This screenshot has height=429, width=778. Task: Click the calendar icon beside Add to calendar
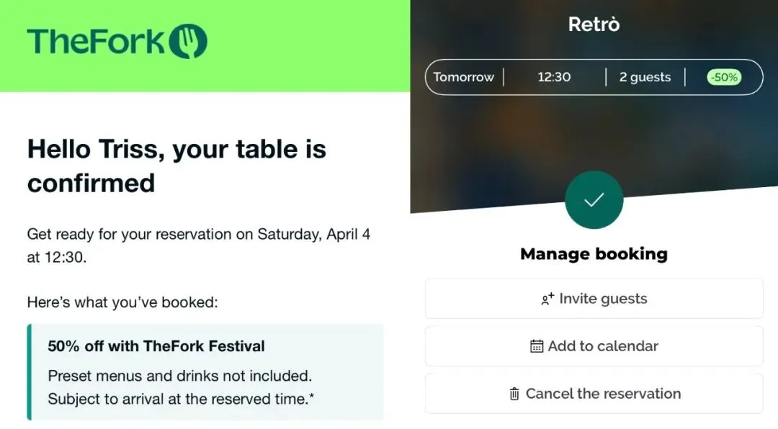pyautogui.click(x=537, y=346)
